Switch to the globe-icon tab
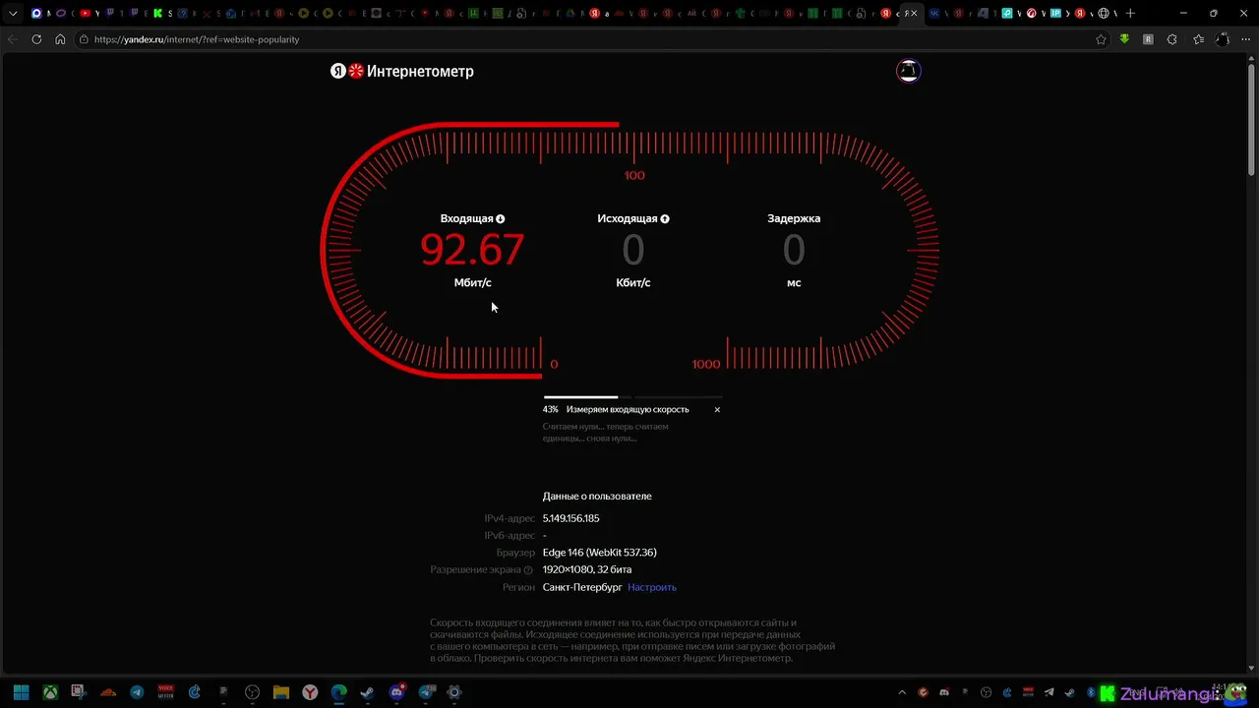Screen dimensions: 1259x708 click(1104, 13)
